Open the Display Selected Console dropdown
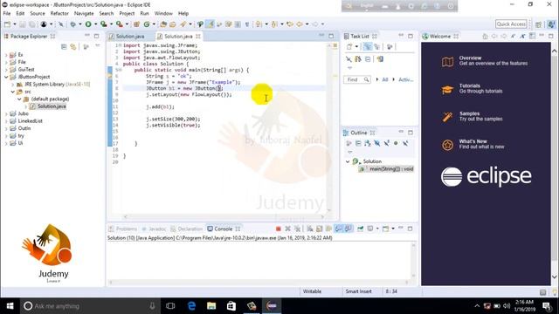The width and height of the screenshot is (559, 314). click(x=377, y=229)
